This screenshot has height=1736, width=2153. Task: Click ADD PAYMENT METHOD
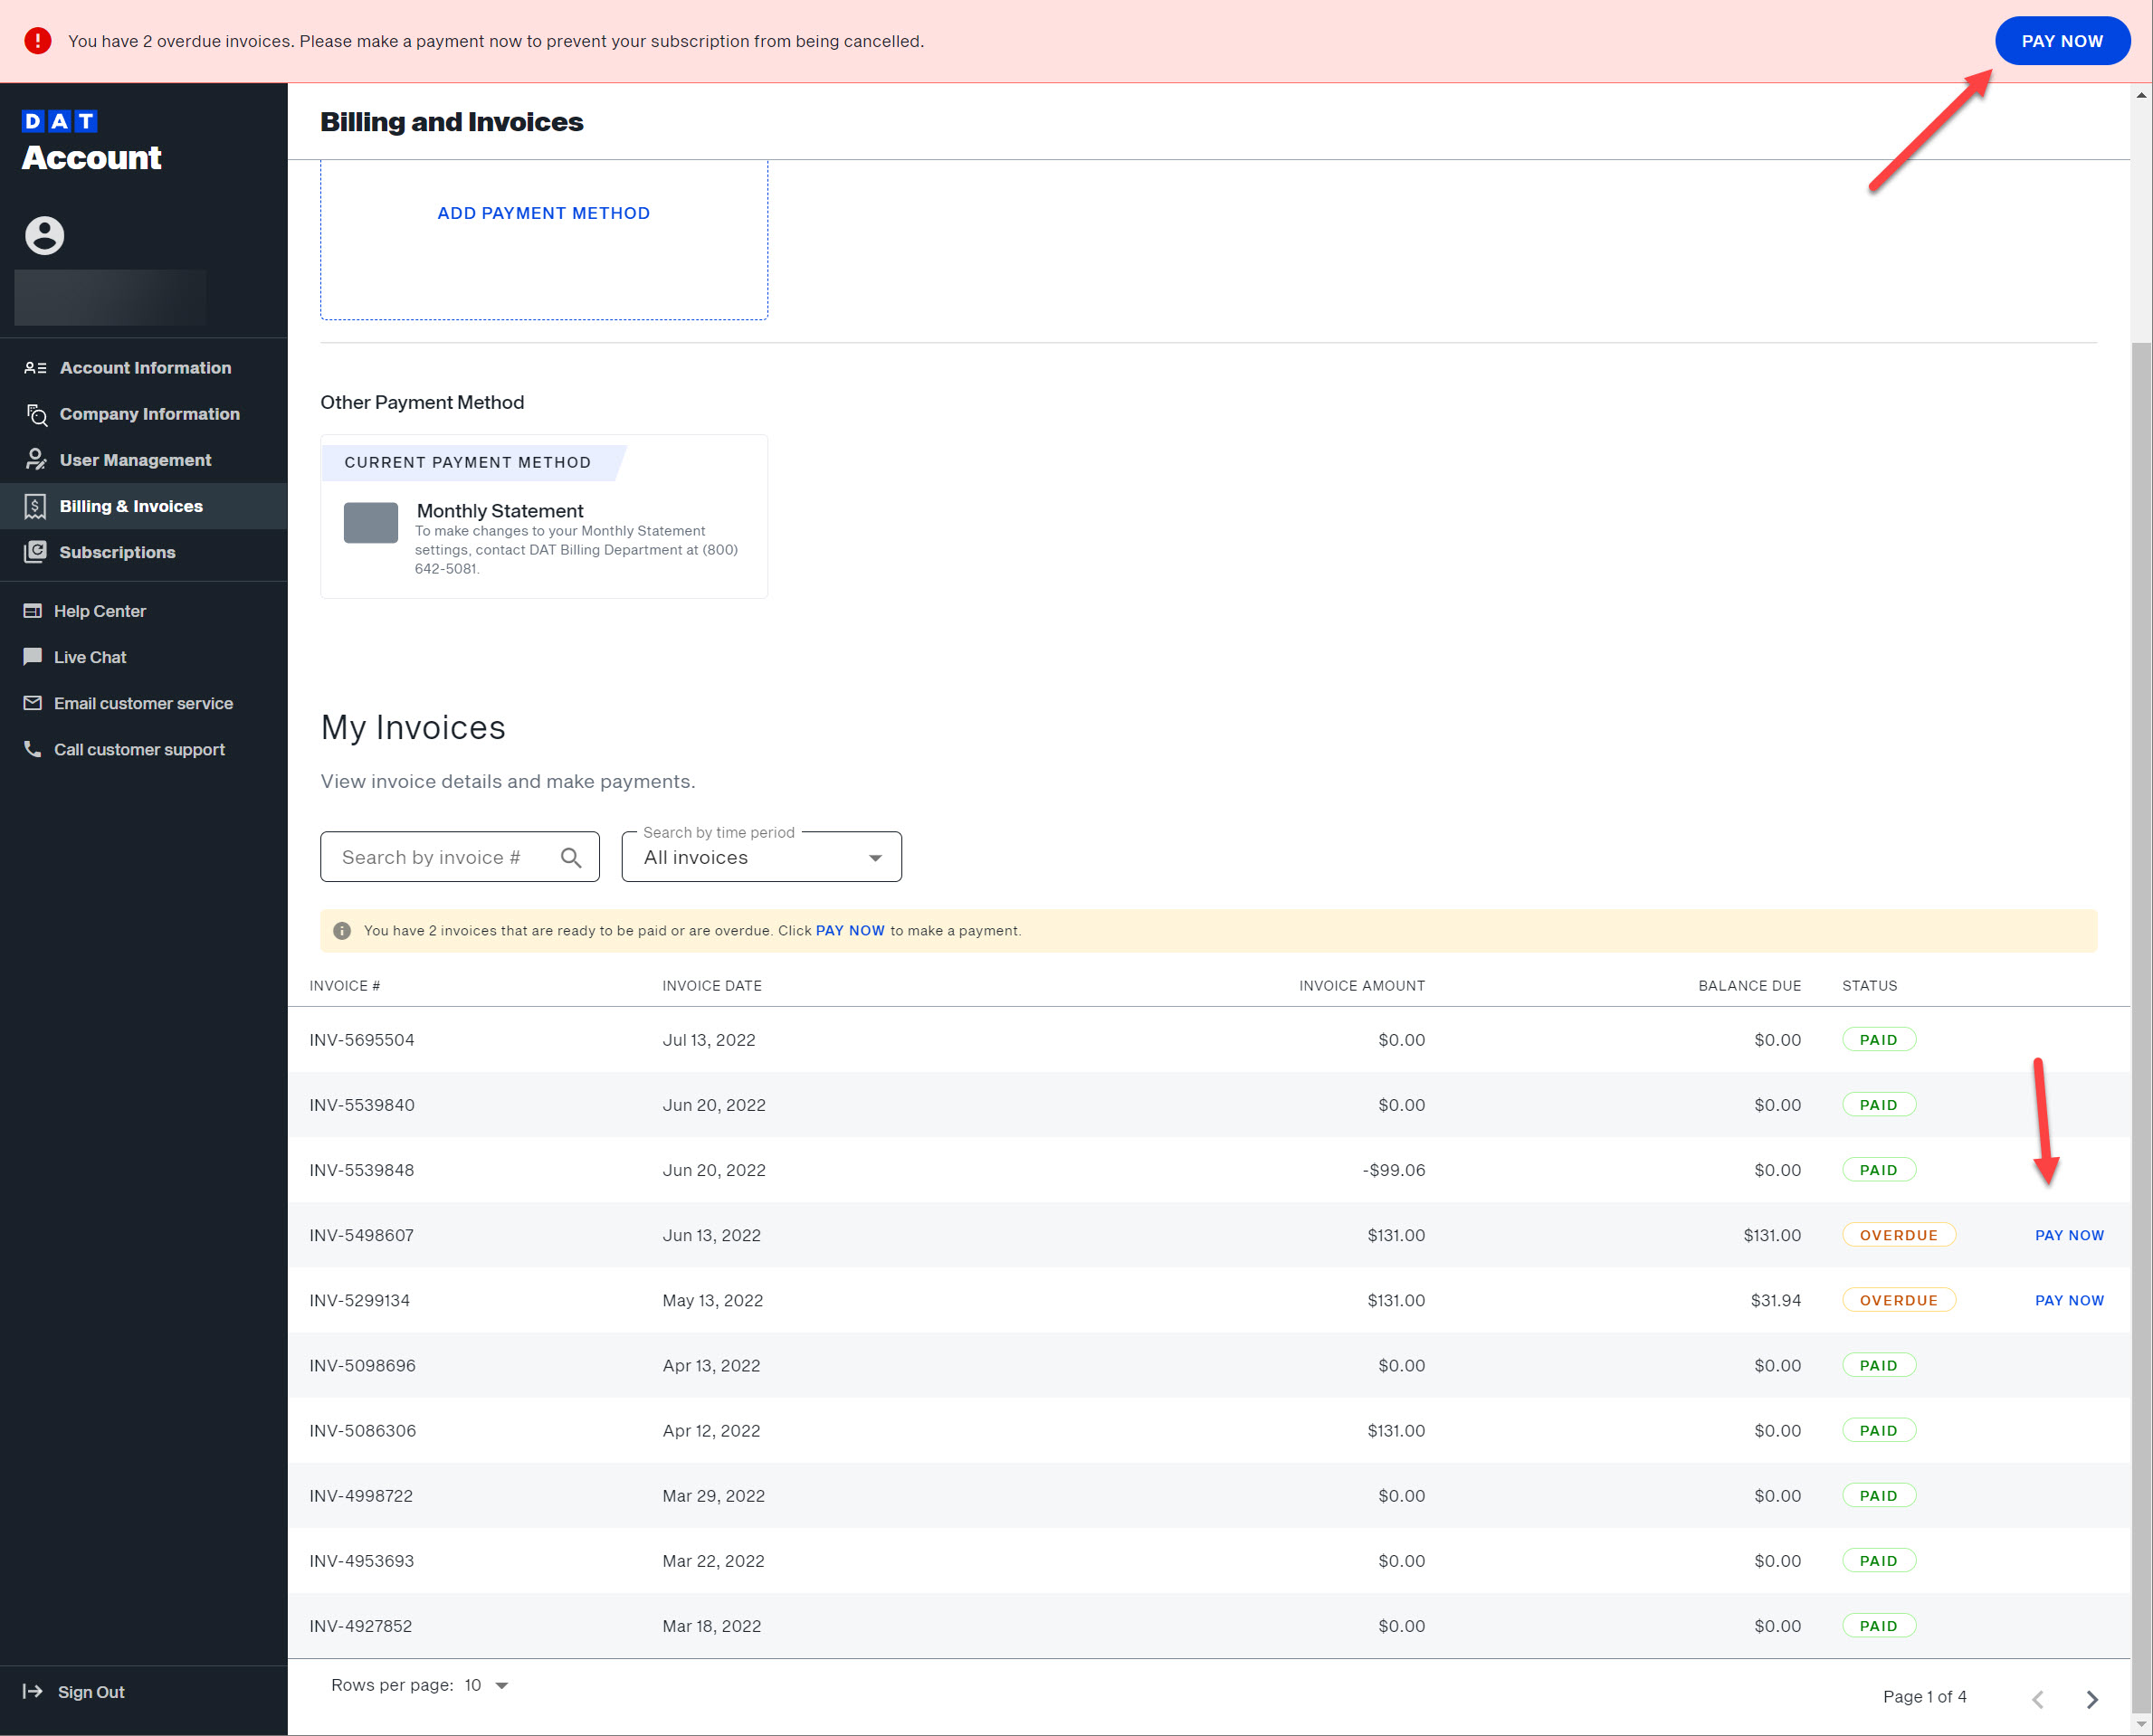543,213
